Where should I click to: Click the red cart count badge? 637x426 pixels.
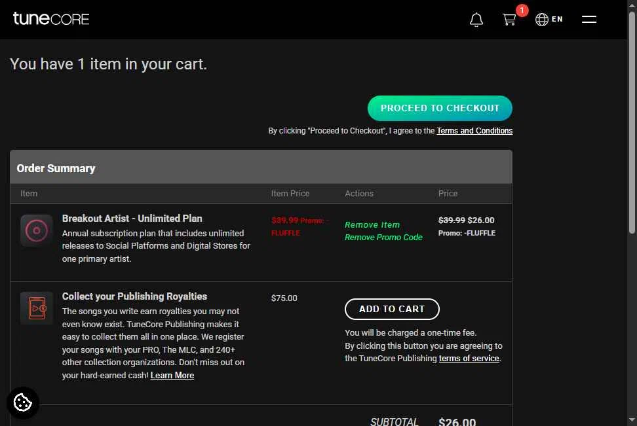click(522, 10)
